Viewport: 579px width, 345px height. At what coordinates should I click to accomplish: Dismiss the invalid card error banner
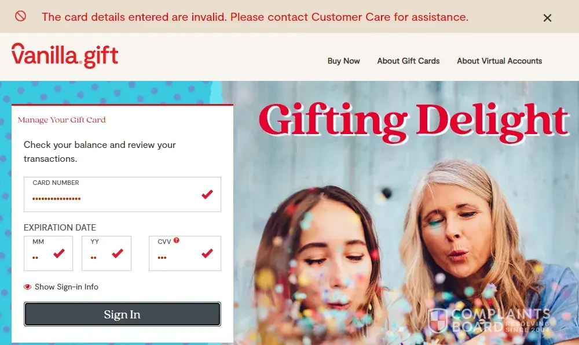(x=547, y=18)
